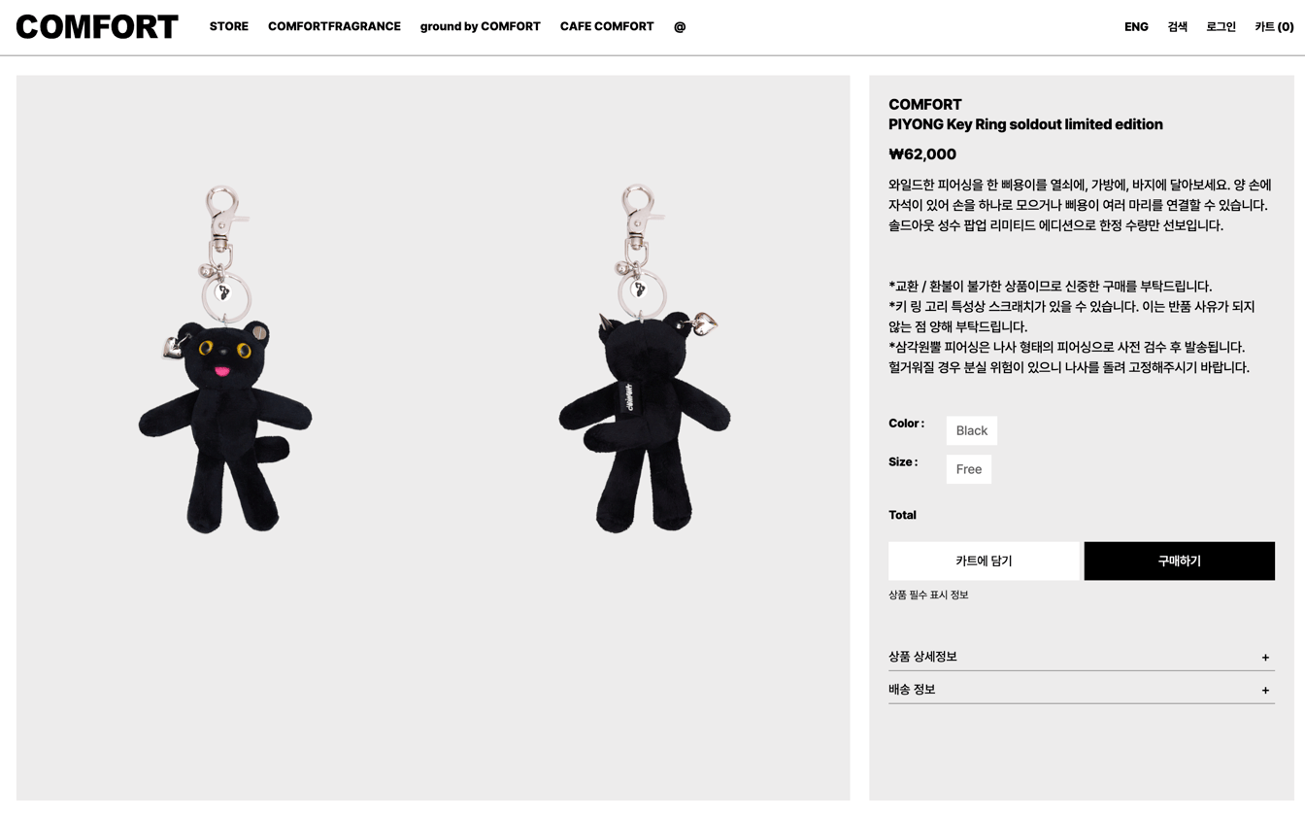Select the Free size option
The width and height of the screenshot is (1305, 816).
tap(968, 469)
